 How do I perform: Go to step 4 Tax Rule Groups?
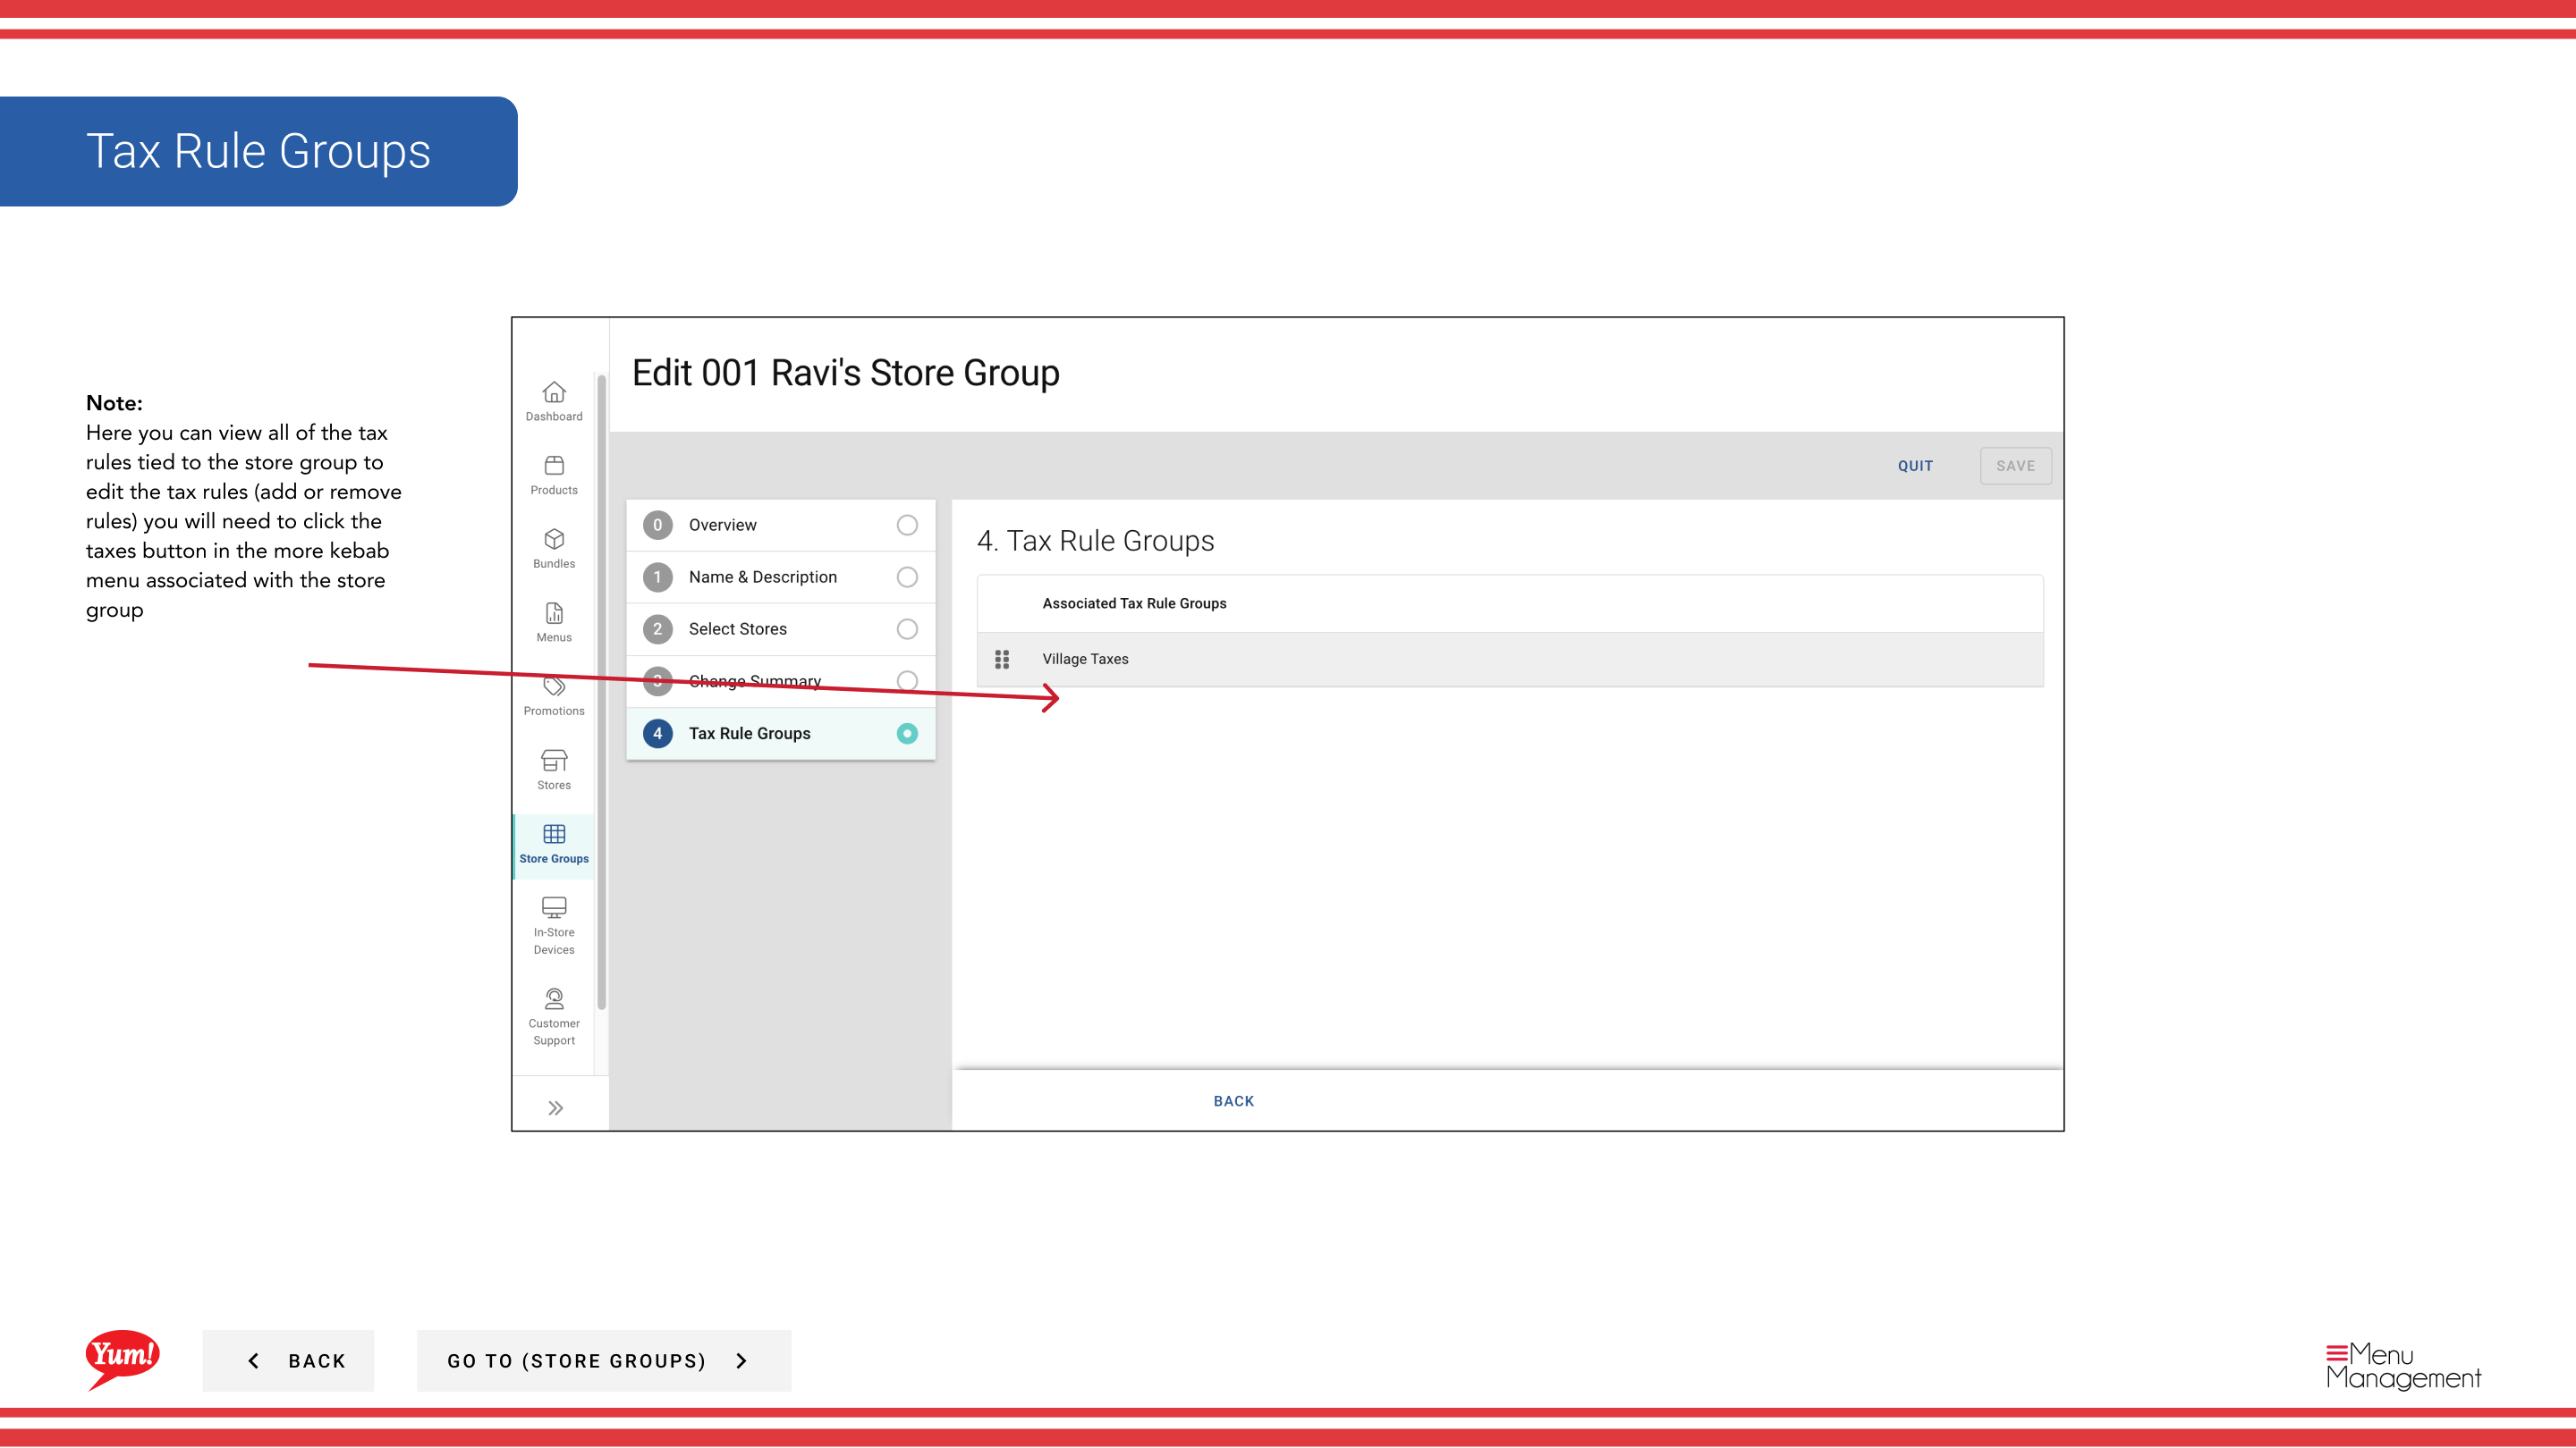pyautogui.click(x=781, y=734)
